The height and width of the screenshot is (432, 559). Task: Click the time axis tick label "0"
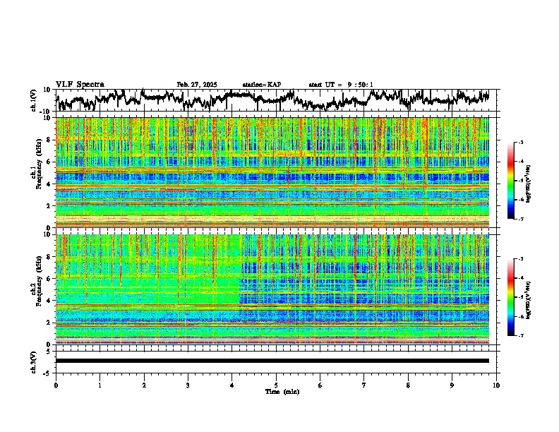click(x=56, y=385)
